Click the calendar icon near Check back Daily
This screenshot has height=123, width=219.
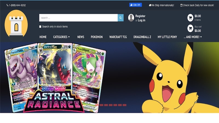pos(181,5)
